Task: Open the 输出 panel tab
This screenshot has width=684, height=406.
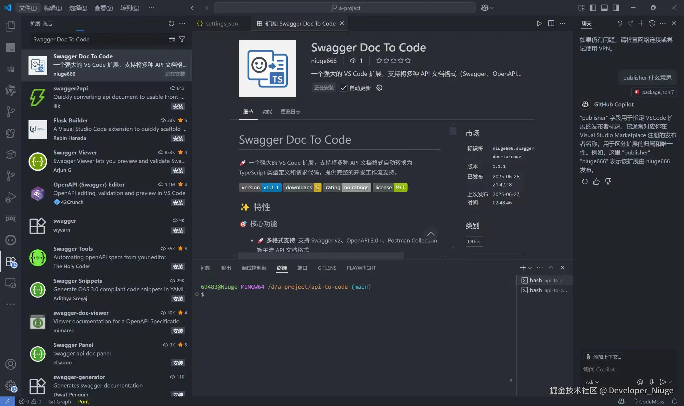Action: click(226, 268)
